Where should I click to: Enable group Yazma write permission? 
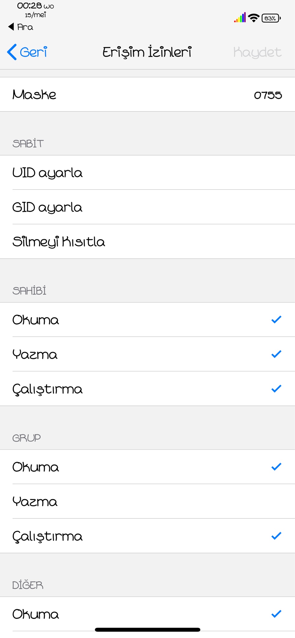click(147, 502)
